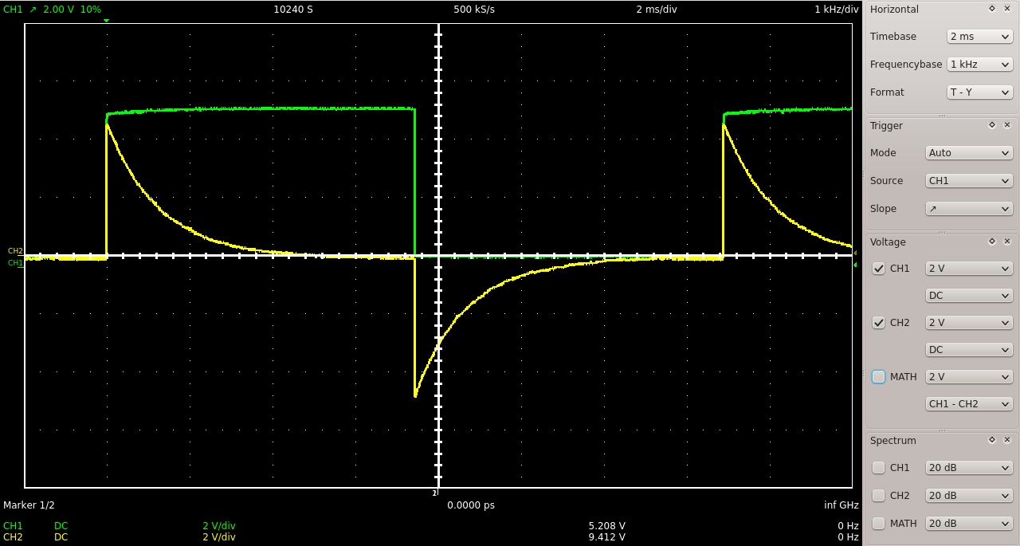This screenshot has height=546, width=1020.
Task: Close the Trigger dock panel
Action: click(1007, 125)
